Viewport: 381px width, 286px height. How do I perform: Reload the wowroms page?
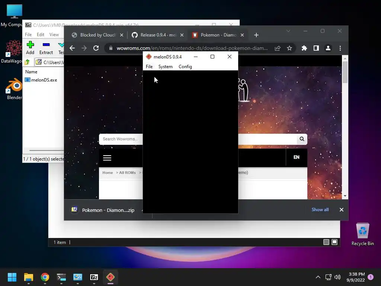tap(96, 48)
